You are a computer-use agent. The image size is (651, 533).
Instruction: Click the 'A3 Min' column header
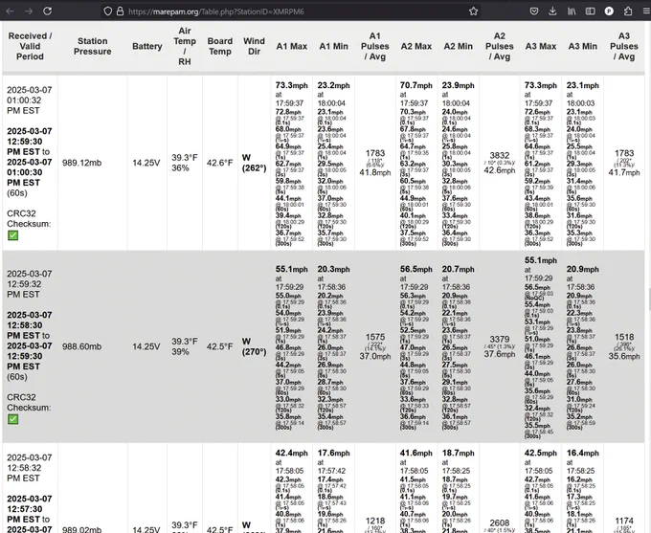(582, 46)
